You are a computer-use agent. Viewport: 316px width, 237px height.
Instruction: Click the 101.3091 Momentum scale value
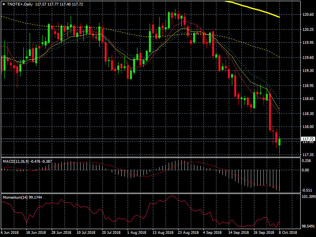click(x=308, y=196)
